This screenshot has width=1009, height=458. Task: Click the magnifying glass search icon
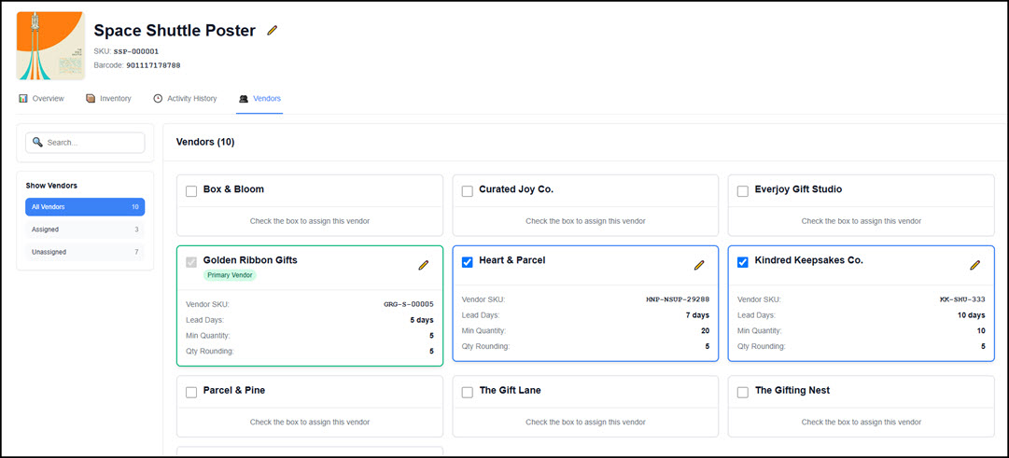tap(37, 143)
